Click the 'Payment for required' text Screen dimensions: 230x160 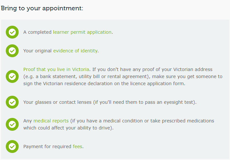coord(47,147)
